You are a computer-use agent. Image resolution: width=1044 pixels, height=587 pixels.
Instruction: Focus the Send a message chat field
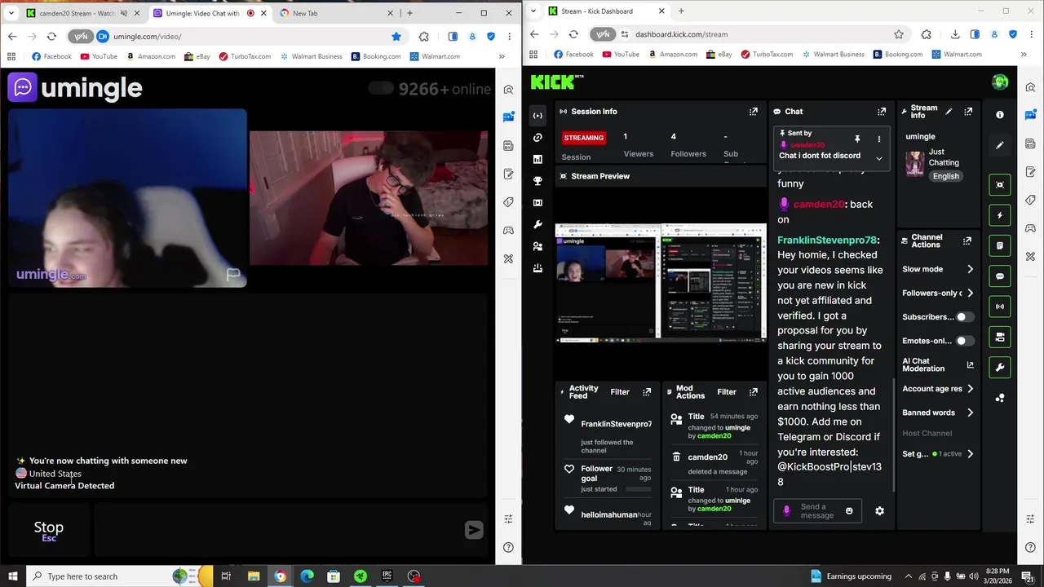(x=816, y=511)
